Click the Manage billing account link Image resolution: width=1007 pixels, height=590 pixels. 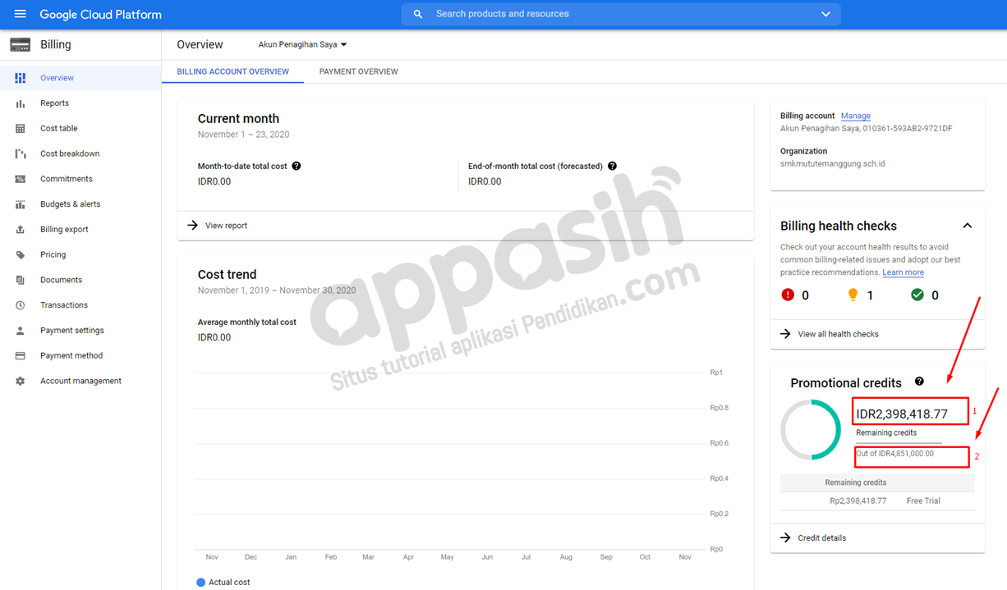856,116
